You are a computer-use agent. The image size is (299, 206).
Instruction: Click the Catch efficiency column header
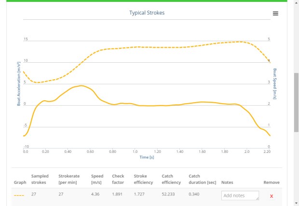coord(171,179)
